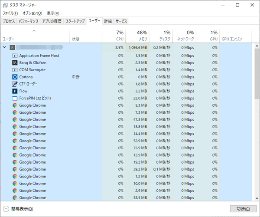260x217 pixels.
Task: Click the Bang & Olufsen process icon
Action: tap(15, 63)
